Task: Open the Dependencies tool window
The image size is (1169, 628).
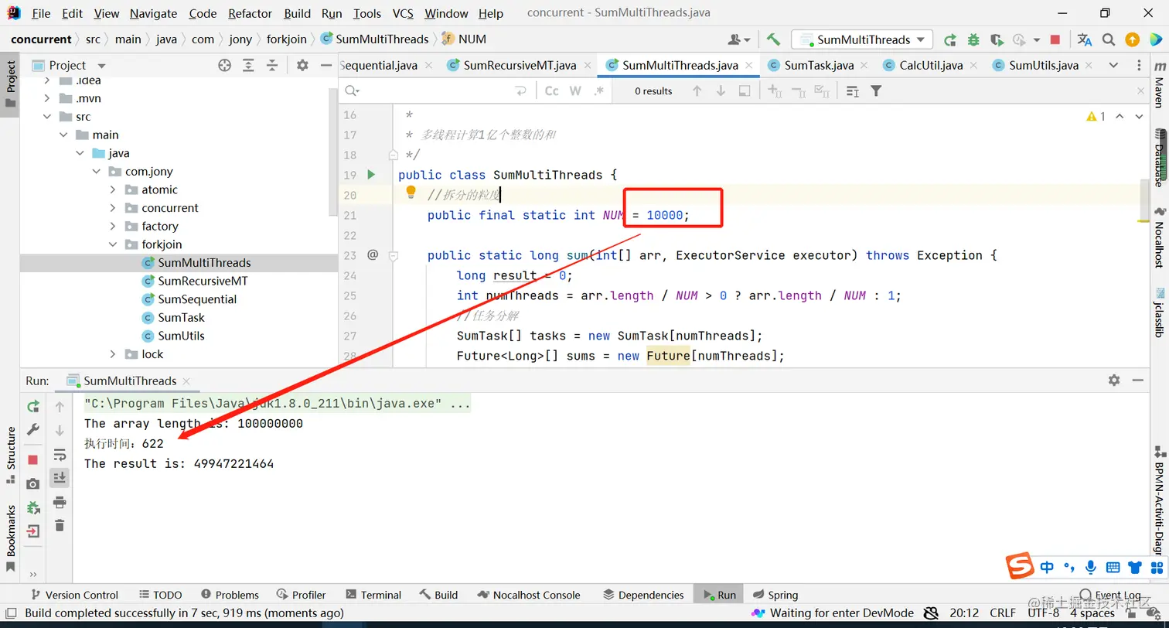Action: [x=643, y=595]
